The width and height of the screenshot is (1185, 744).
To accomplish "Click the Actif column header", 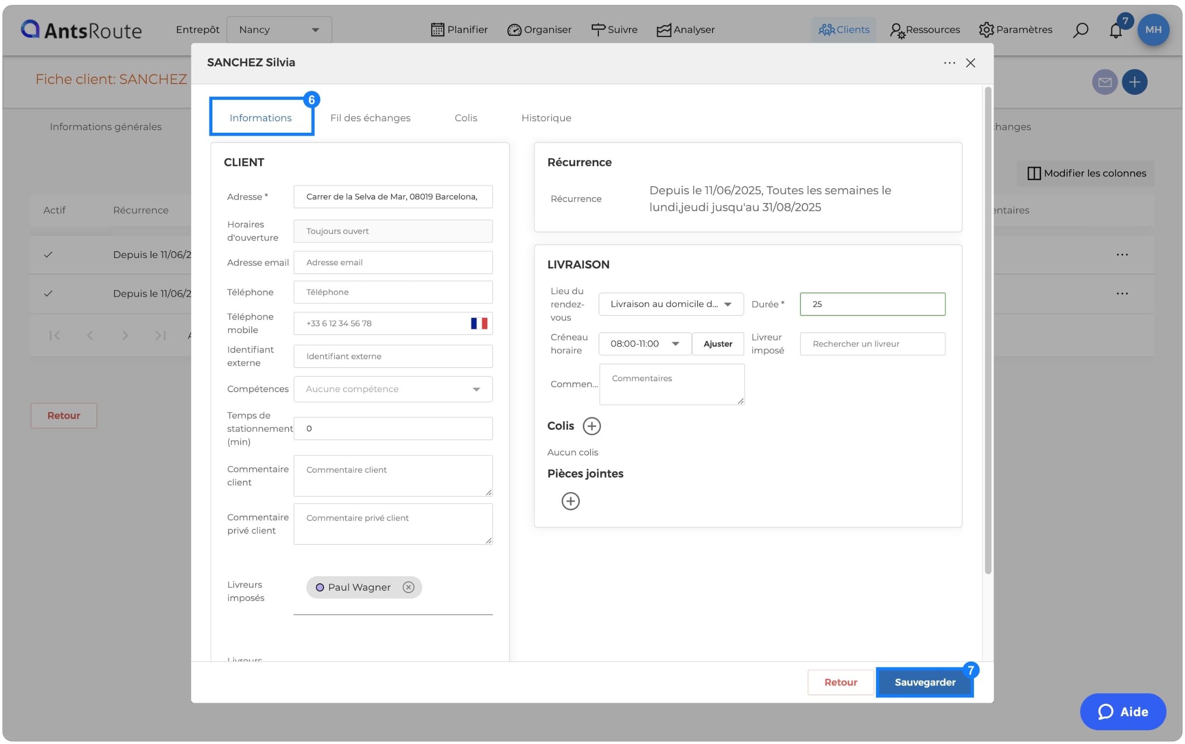I will [54, 210].
